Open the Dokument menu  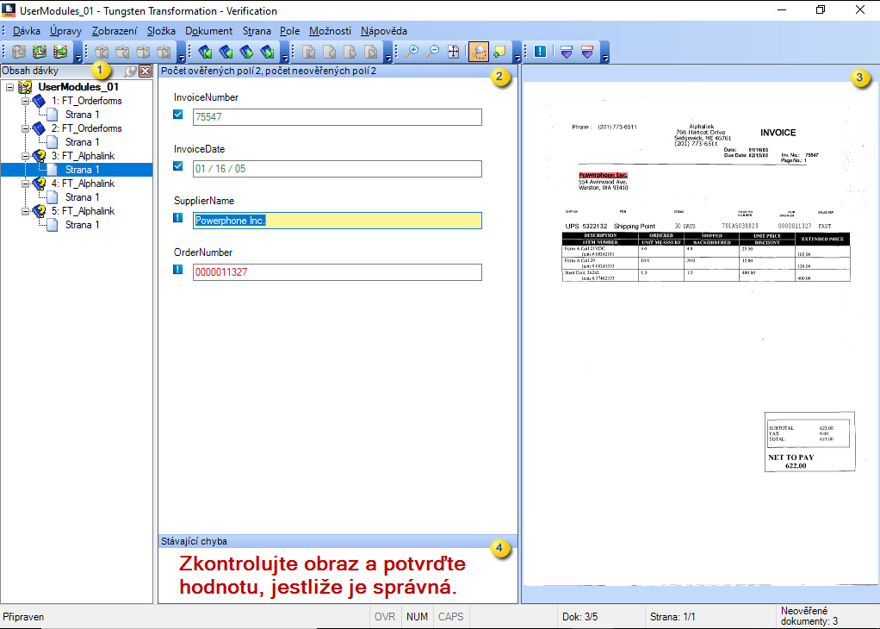click(207, 30)
